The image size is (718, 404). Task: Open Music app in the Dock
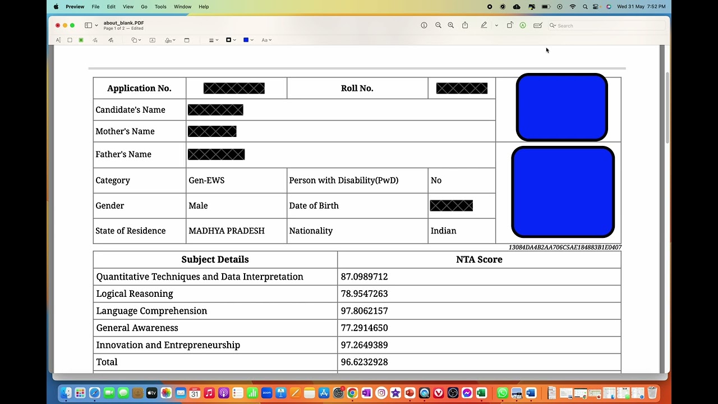coord(209,393)
